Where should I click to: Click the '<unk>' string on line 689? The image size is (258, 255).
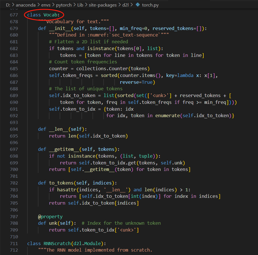159,96
